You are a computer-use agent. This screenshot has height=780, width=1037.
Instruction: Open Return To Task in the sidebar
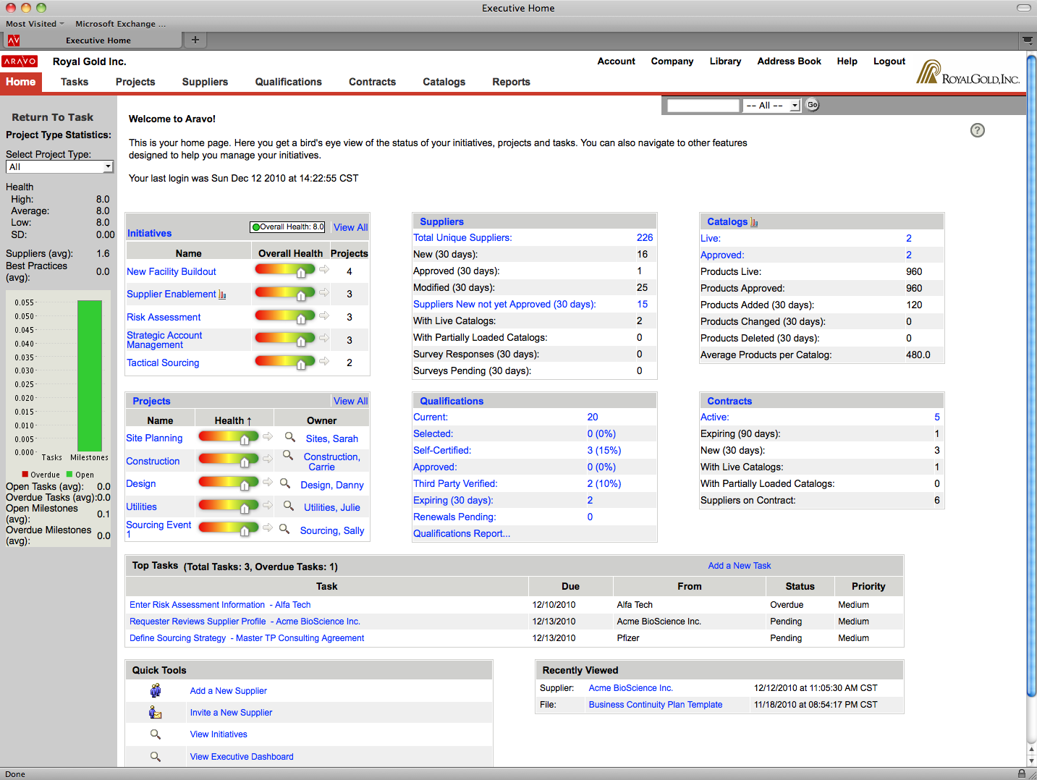click(x=52, y=117)
